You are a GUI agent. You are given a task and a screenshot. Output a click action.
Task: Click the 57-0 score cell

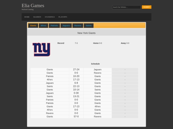76,117
